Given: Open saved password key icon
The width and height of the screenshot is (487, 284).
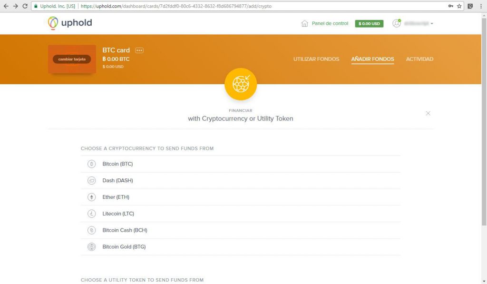Looking at the screenshot, I should pos(451,6).
